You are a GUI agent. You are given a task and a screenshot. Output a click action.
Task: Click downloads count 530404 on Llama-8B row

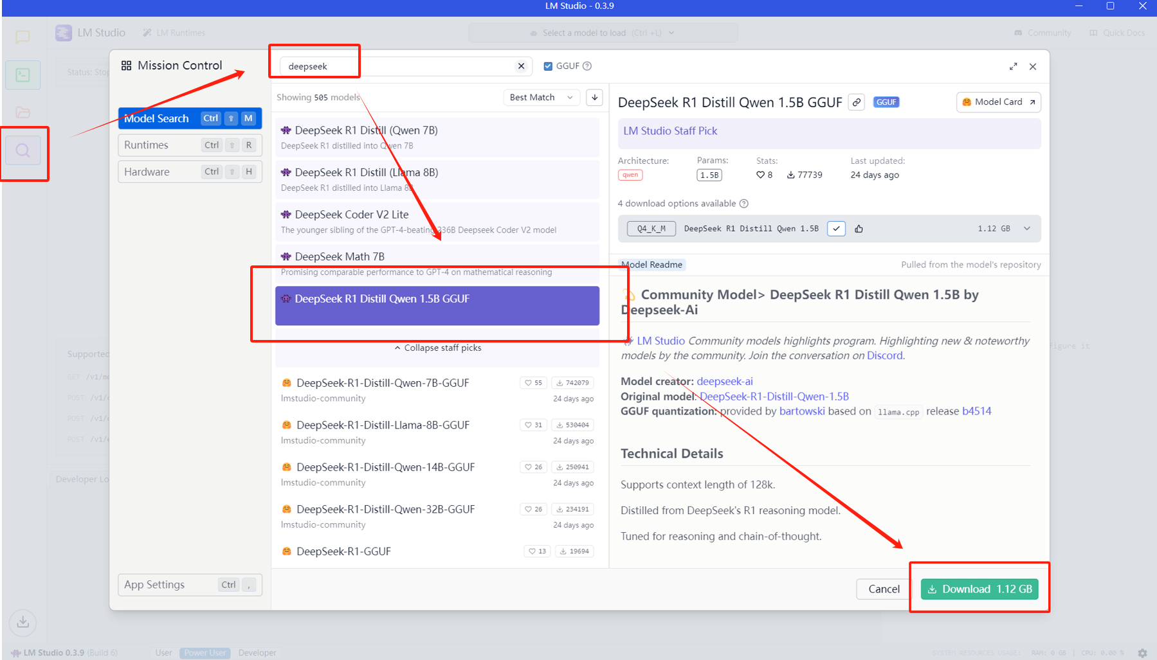(572, 425)
